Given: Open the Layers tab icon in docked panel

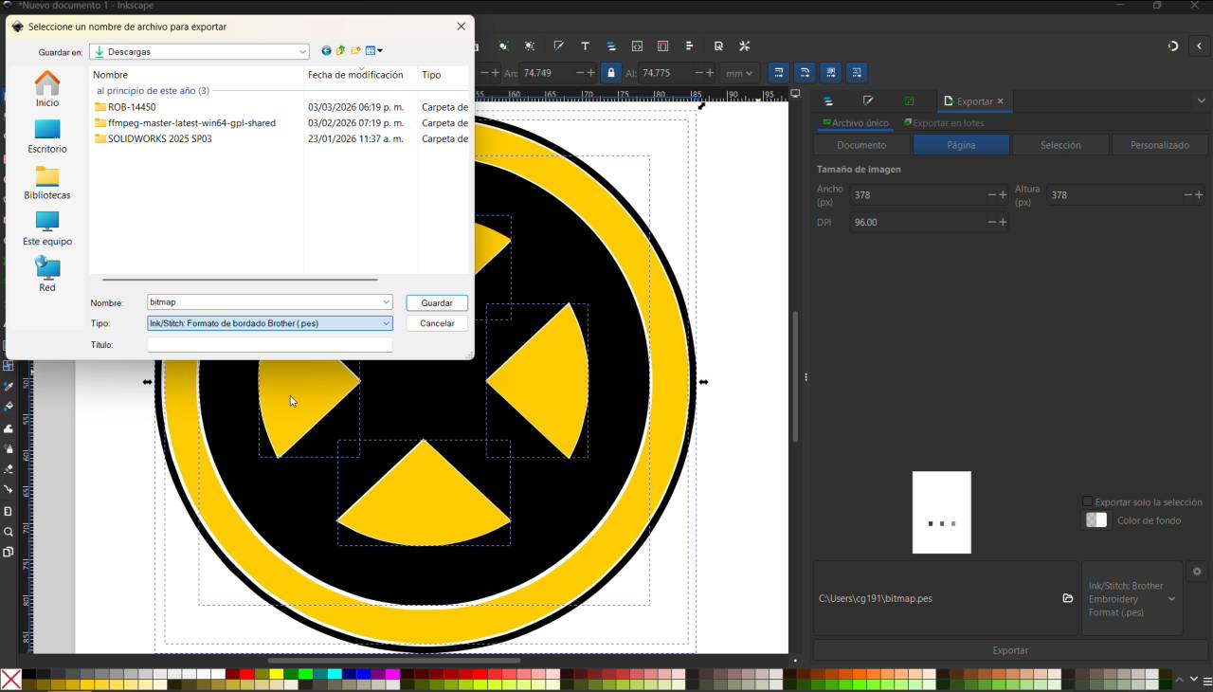Looking at the screenshot, I should [828, 101].
